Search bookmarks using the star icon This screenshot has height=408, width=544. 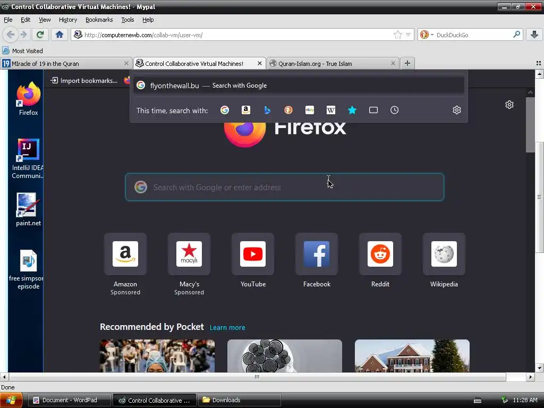pos(352,110)
